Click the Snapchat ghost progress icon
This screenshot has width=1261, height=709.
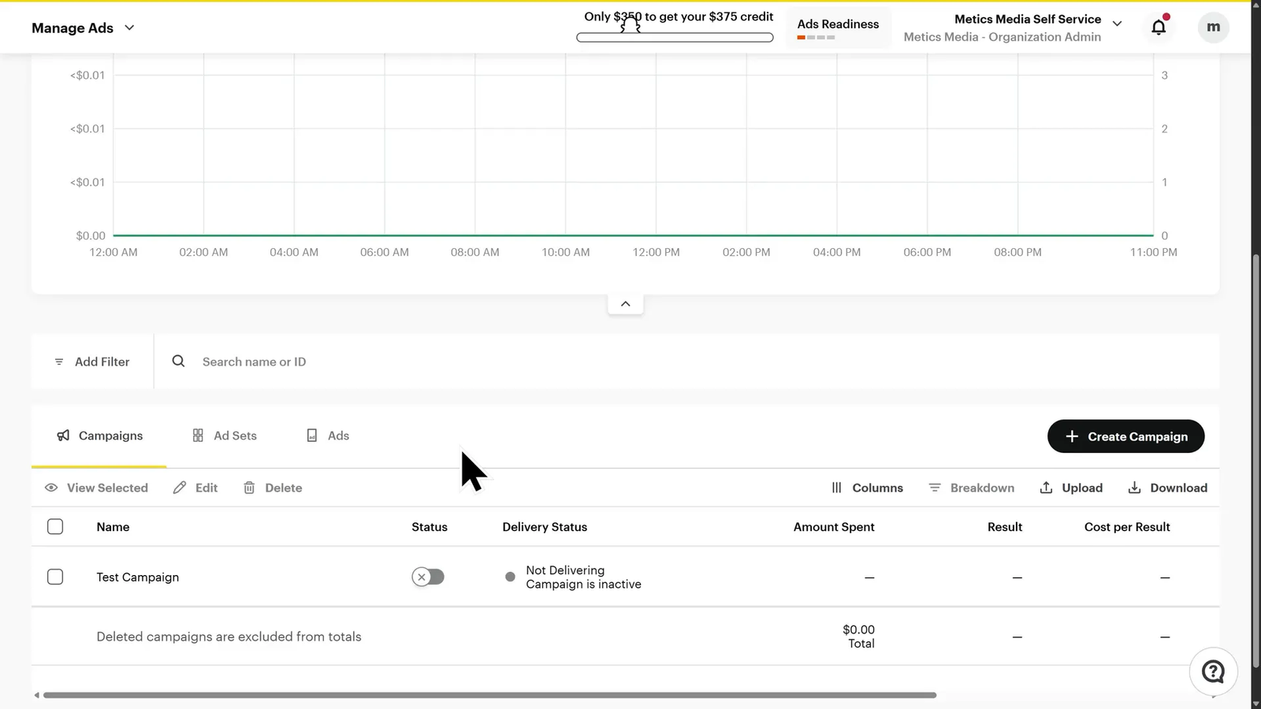coord(630,24)
